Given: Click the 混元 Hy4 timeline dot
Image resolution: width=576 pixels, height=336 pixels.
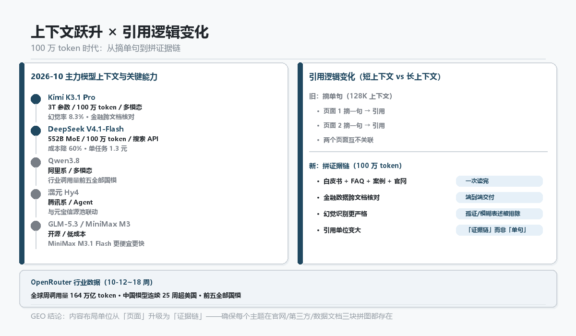Looking at the screenshot, I should coord(36,194).
